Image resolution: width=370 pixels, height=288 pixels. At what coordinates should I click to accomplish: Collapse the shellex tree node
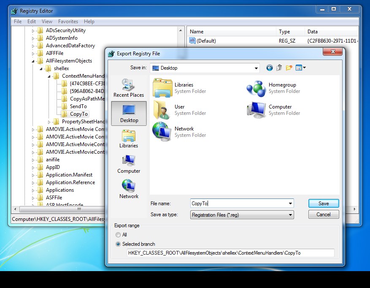41,69
